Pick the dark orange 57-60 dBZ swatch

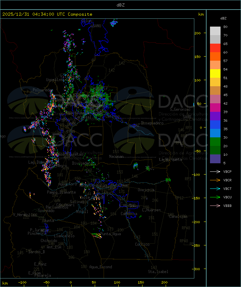click(x=215, y=57)
